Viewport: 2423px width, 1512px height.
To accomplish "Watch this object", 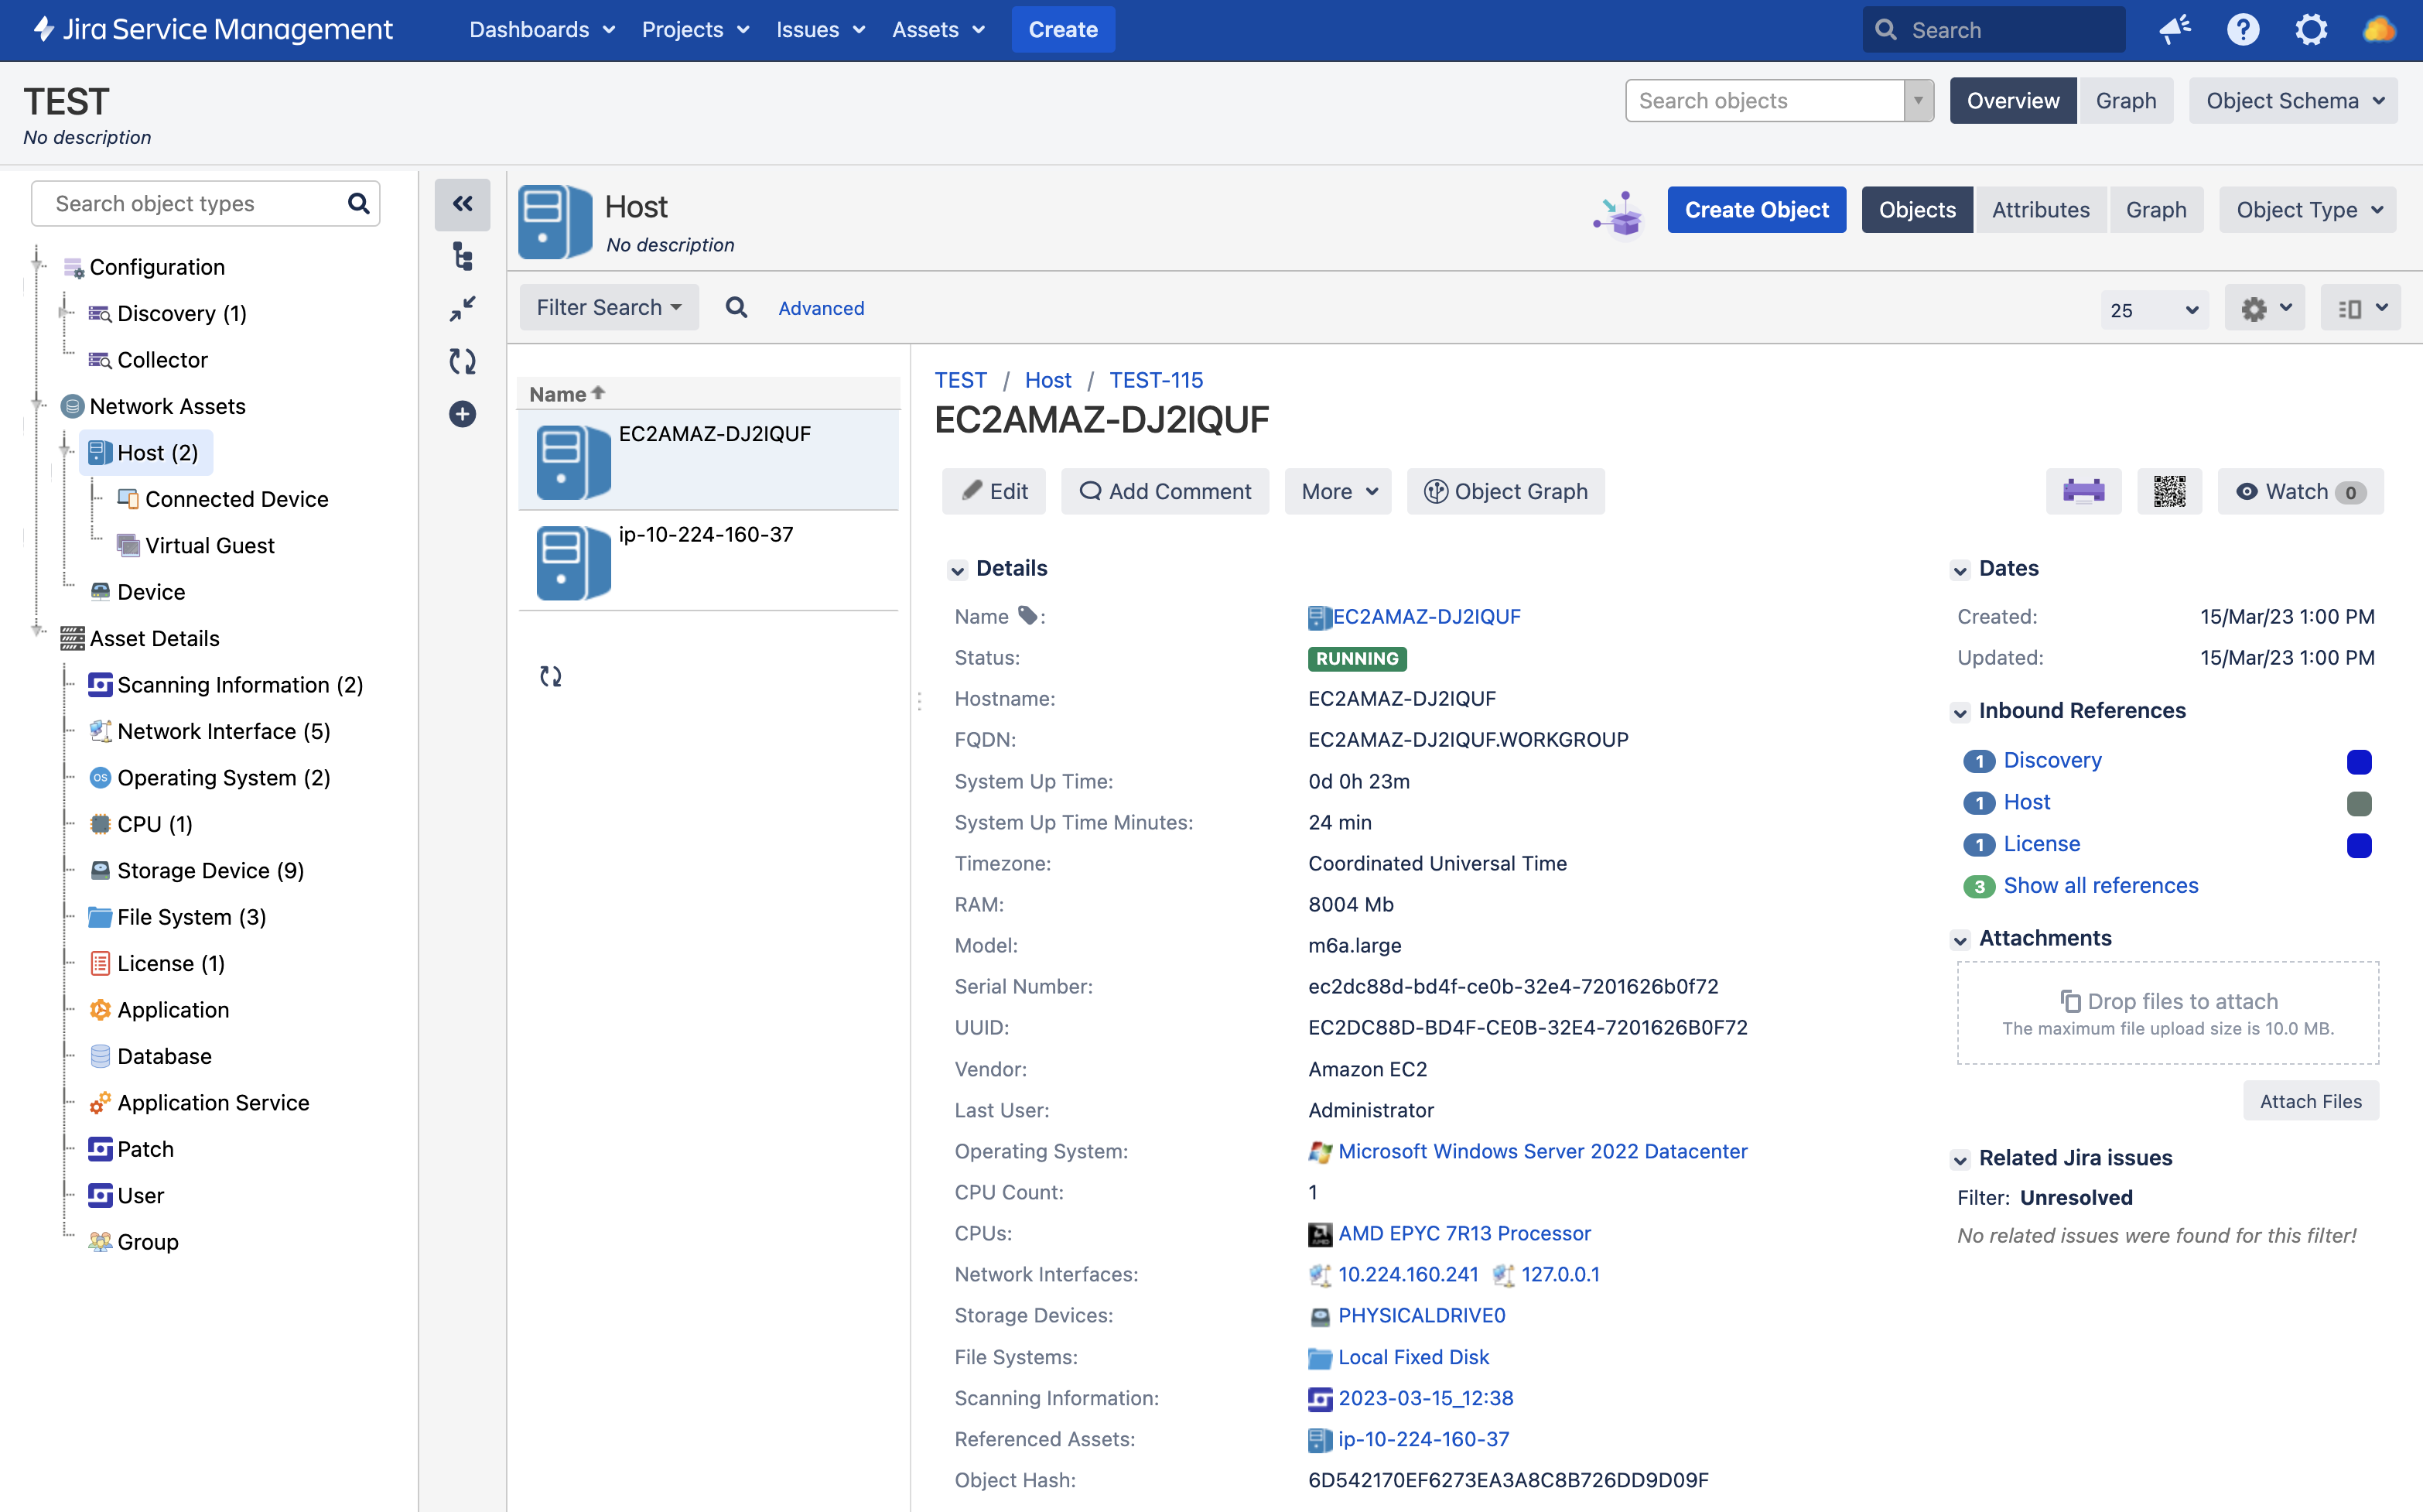I will (2300, 491).
